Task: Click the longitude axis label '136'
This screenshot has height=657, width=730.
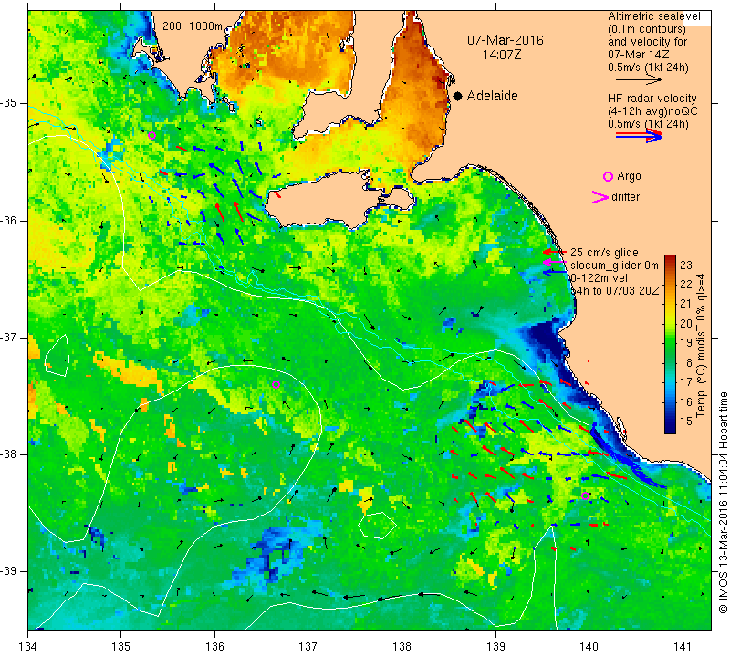Action: click(214, 646)
